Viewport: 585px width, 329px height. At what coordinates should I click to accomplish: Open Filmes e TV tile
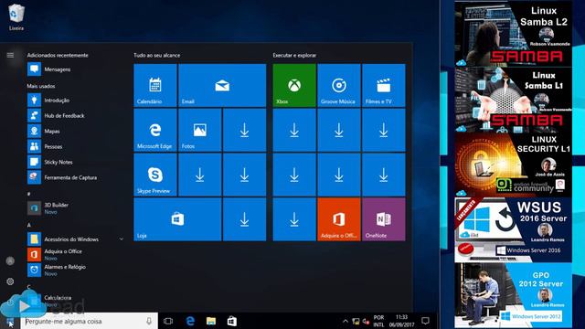tap(384, 85)
